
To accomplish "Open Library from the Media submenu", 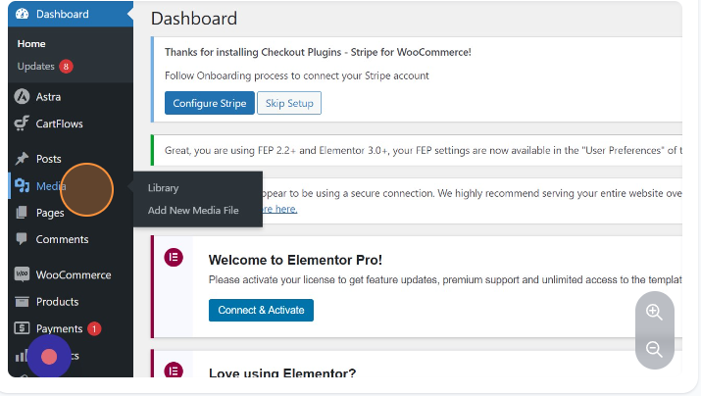I will [x=163, y=187].
